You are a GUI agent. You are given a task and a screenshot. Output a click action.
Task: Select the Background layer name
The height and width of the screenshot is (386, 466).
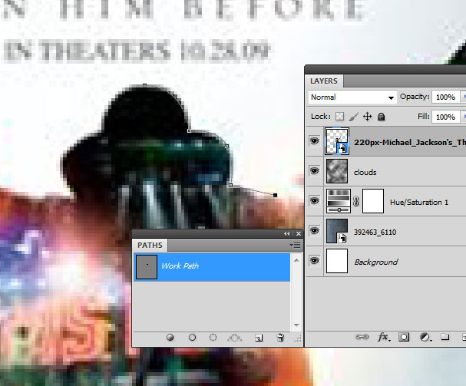pos(376,262)
